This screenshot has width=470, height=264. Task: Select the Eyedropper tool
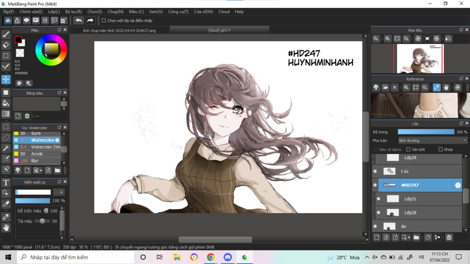[x=6, y=217]
